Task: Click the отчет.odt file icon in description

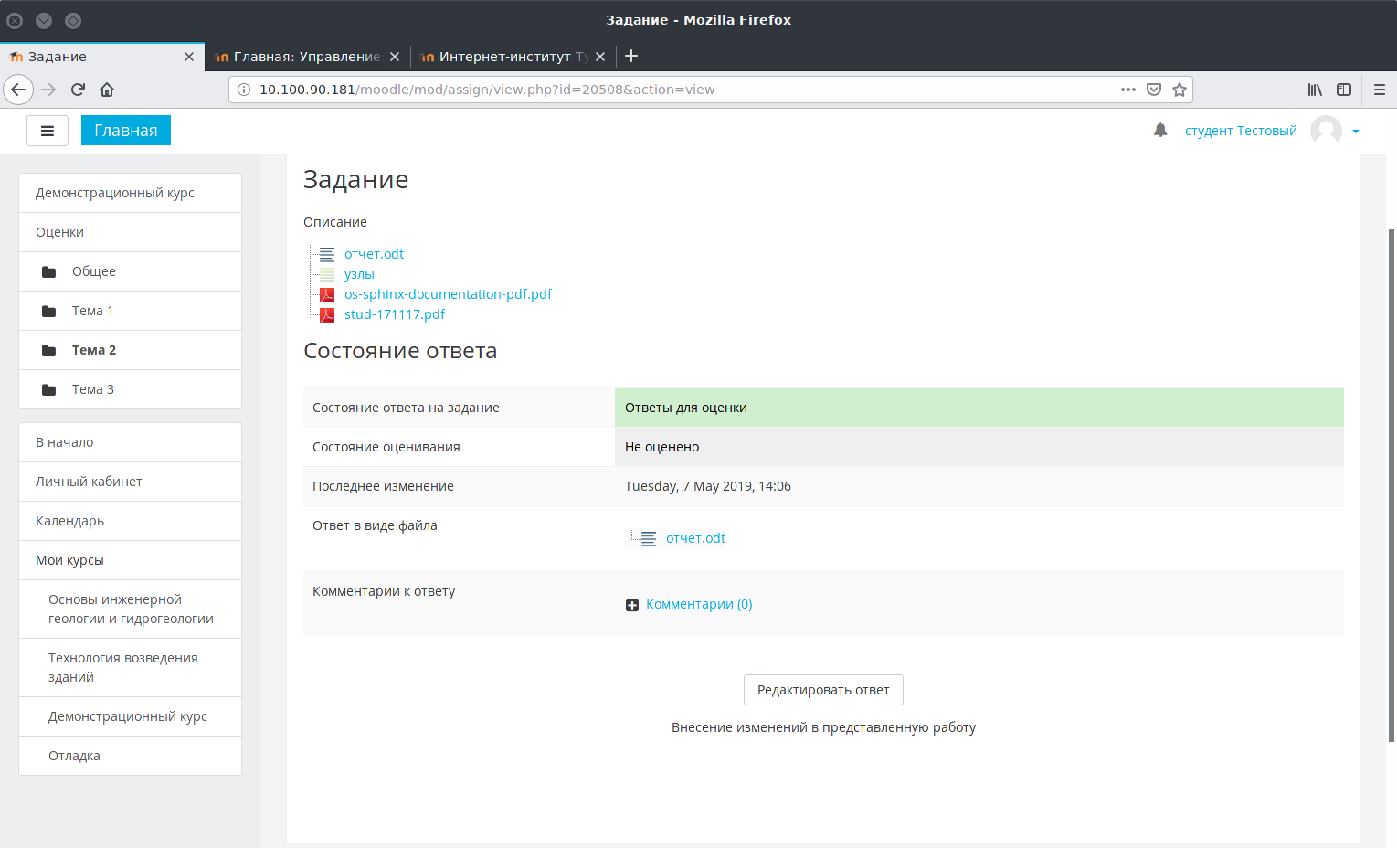Action: click(x=327, y=254)
